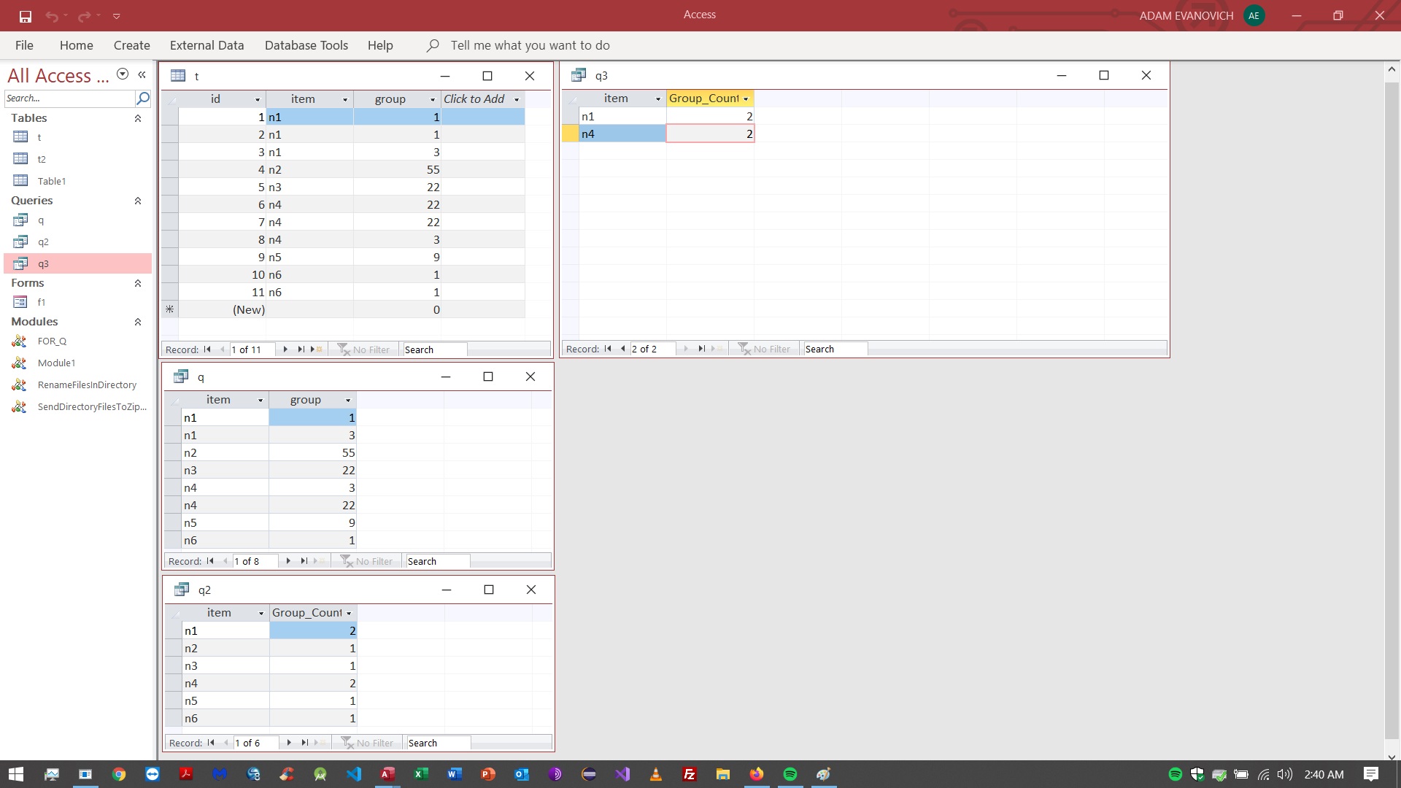The height and width of the screenshot is (788, 1401).
Task: Go to first record in q3 window
Action: tap(608, 349)
